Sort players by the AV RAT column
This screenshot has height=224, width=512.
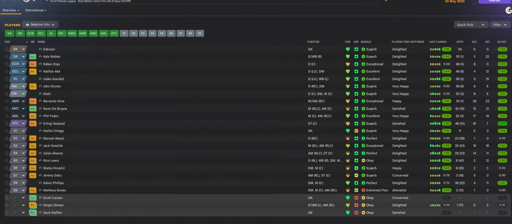click(502, 42)
